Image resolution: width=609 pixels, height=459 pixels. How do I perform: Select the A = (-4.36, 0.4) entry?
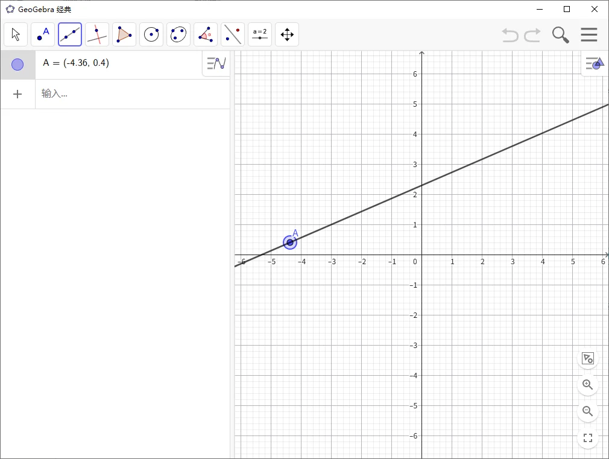tap(76, 63)
